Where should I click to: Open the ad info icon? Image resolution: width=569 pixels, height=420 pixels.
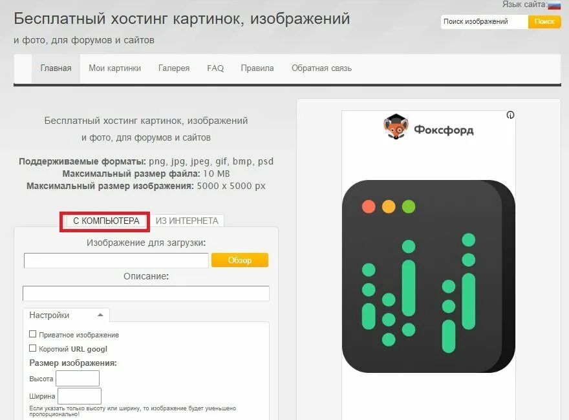coord(510,115)
